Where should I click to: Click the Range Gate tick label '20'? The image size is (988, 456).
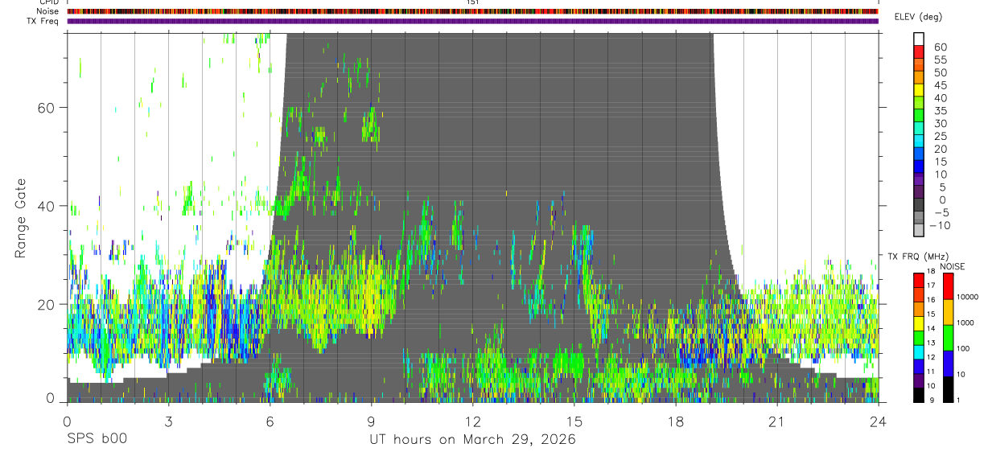pos(45,304)
